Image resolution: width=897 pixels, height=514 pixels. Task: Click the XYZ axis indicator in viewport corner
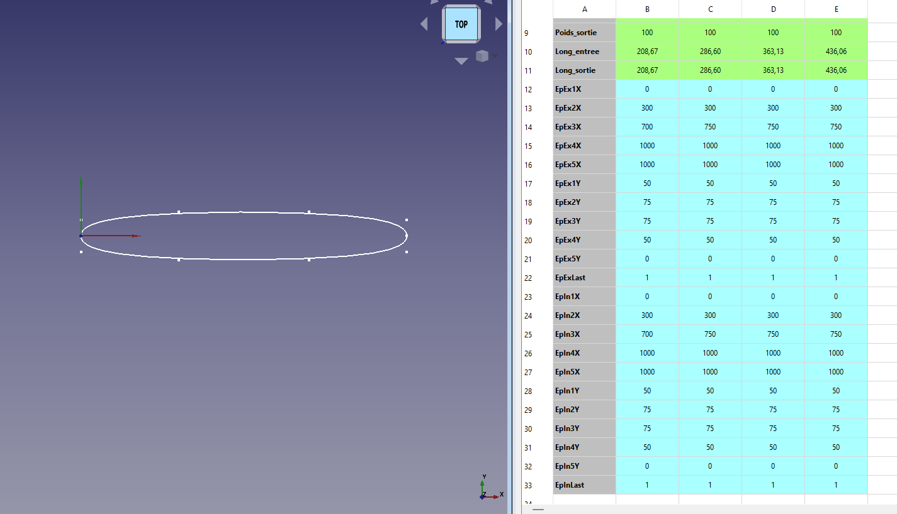[x=488, y=489]
